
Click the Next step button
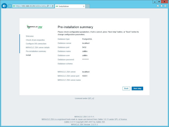click(137, 89)
